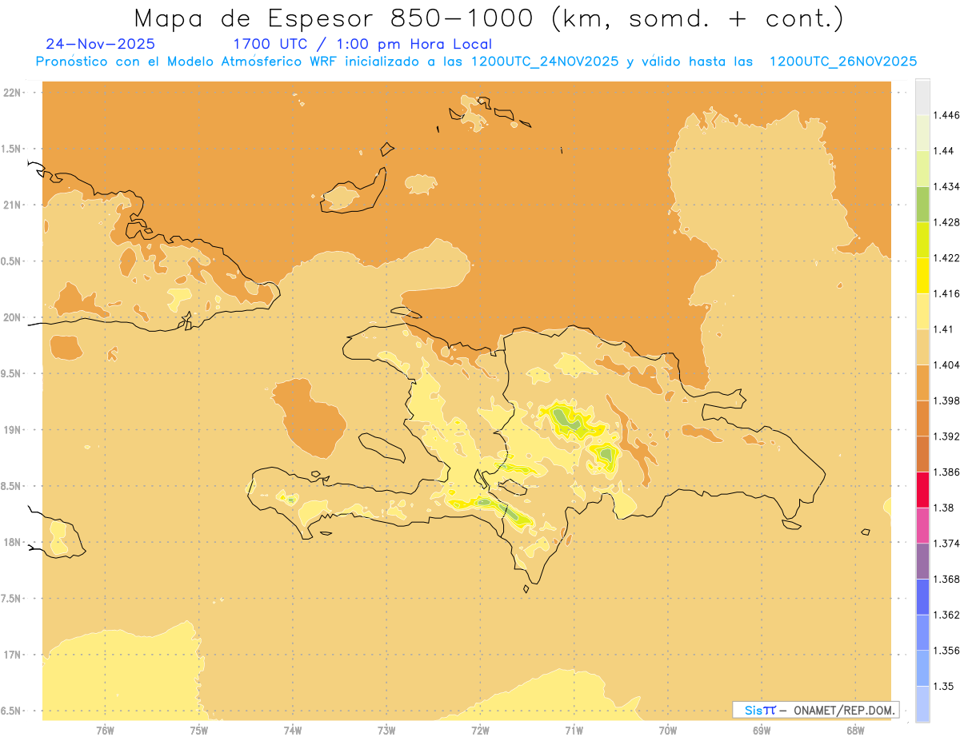Click the longitude label '68W'
Screen dimensions: 960x741
tap(855, 730)
